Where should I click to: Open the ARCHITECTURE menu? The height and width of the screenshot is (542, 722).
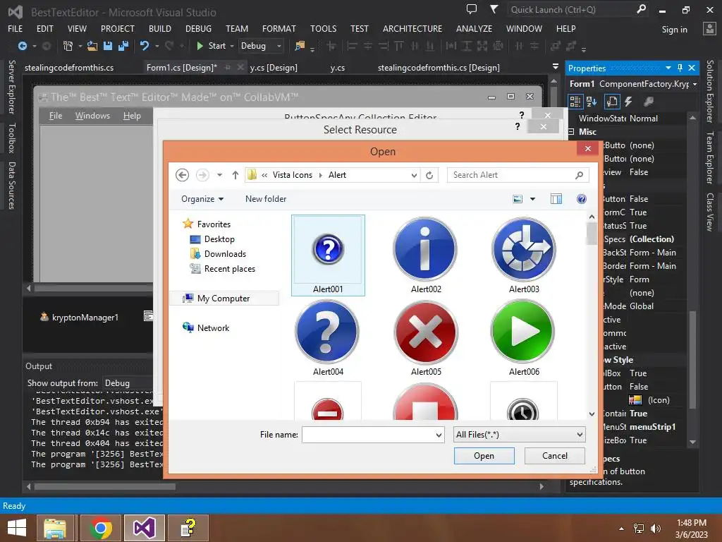(x=412, y=28)
